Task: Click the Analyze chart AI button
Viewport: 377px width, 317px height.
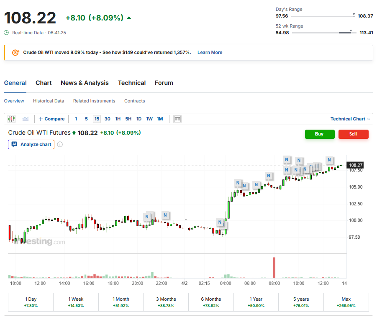Action: point(31,144)
